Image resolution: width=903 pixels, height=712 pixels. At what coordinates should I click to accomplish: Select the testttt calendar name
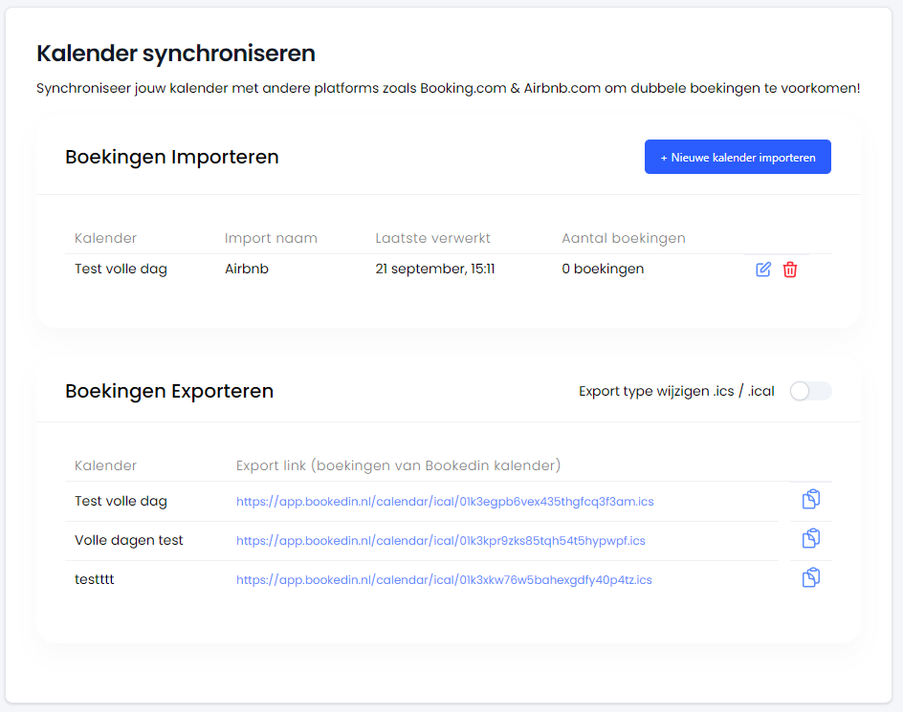(x=95, y=580)
